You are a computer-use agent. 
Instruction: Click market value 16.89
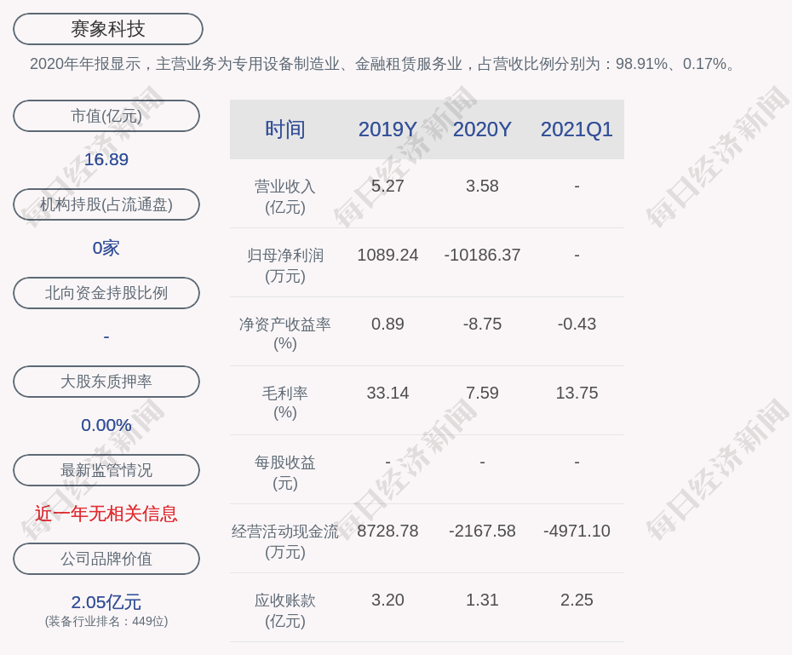pyautogui.click(x=106, y=159)
